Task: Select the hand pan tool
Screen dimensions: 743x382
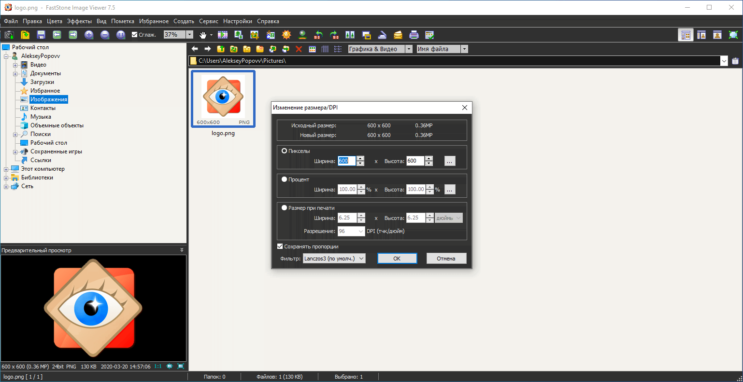Action: 203,35
